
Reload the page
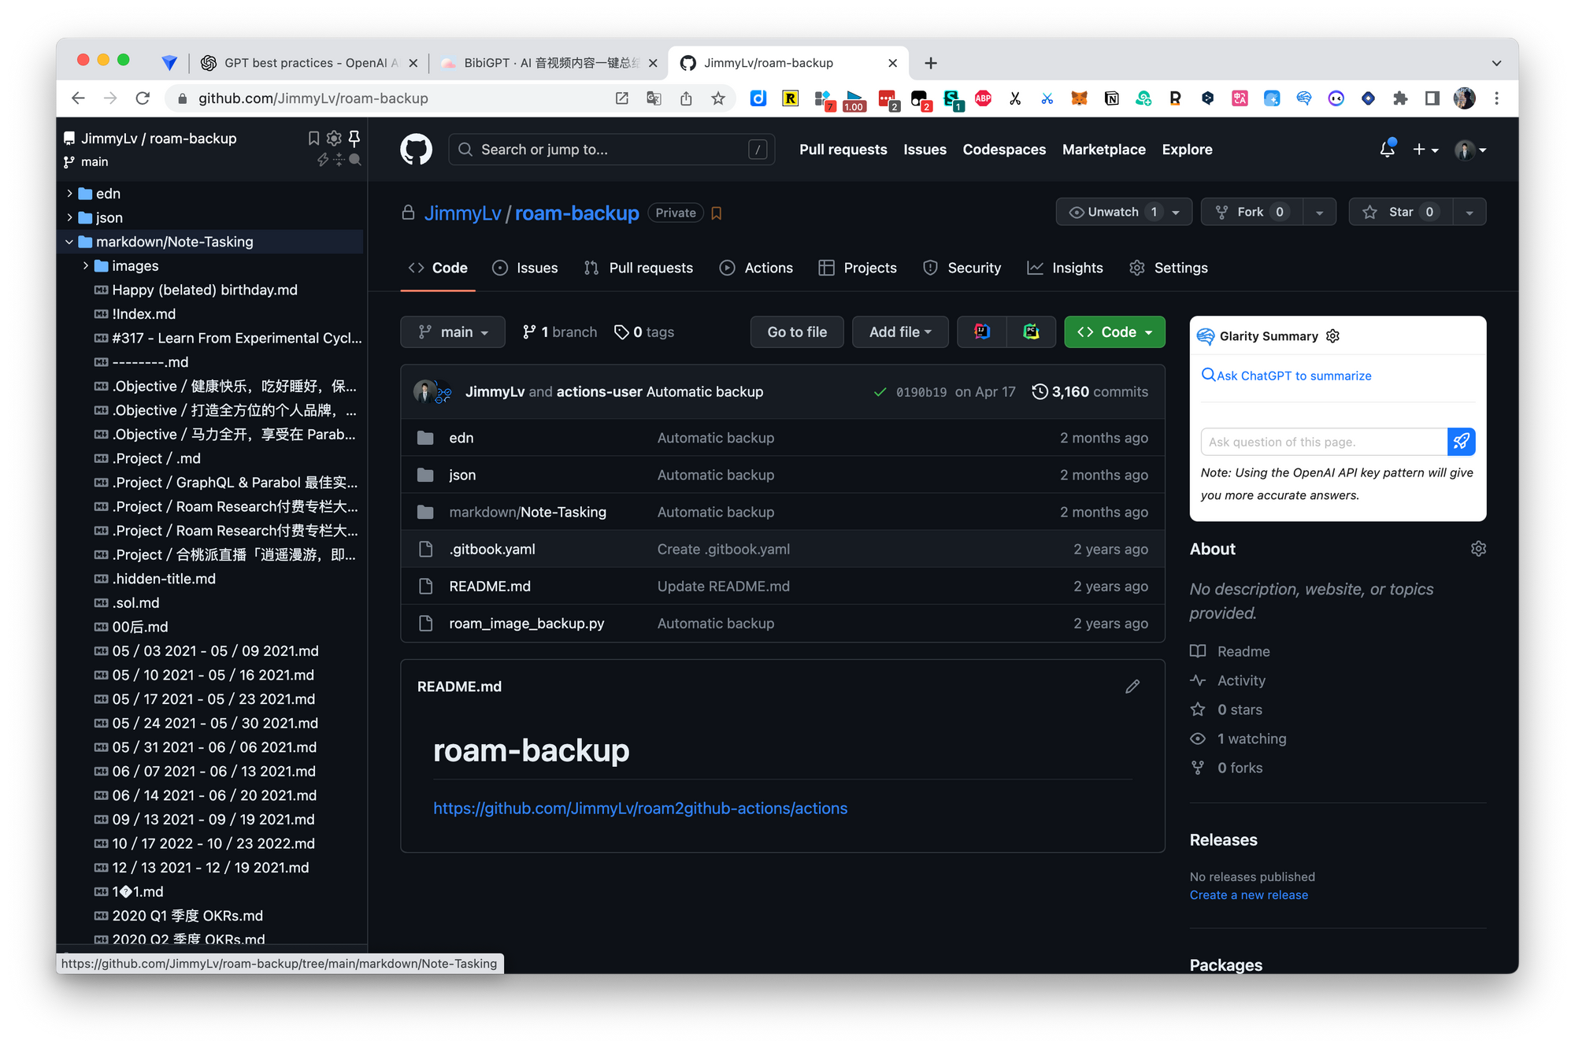[x=143, y=98]
